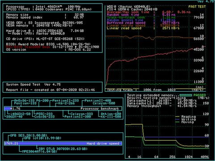This screenshot has height=161, width=215.
Task: Click the yellow 'FAST TEST' label
Action: (x=197, y=7)
